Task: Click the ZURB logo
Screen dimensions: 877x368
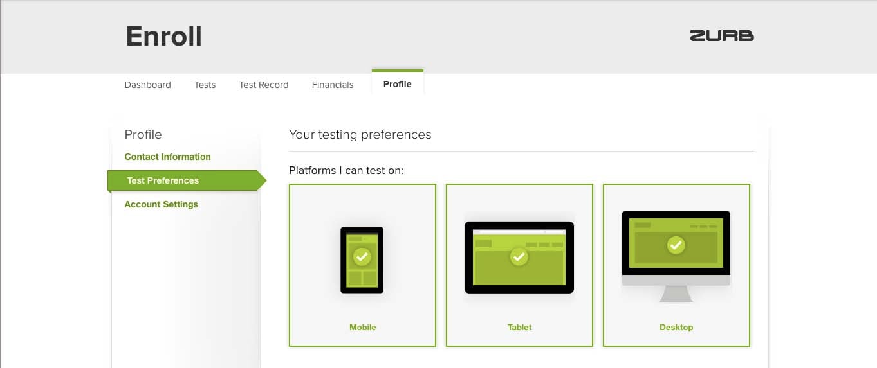Action: (721, 36)
